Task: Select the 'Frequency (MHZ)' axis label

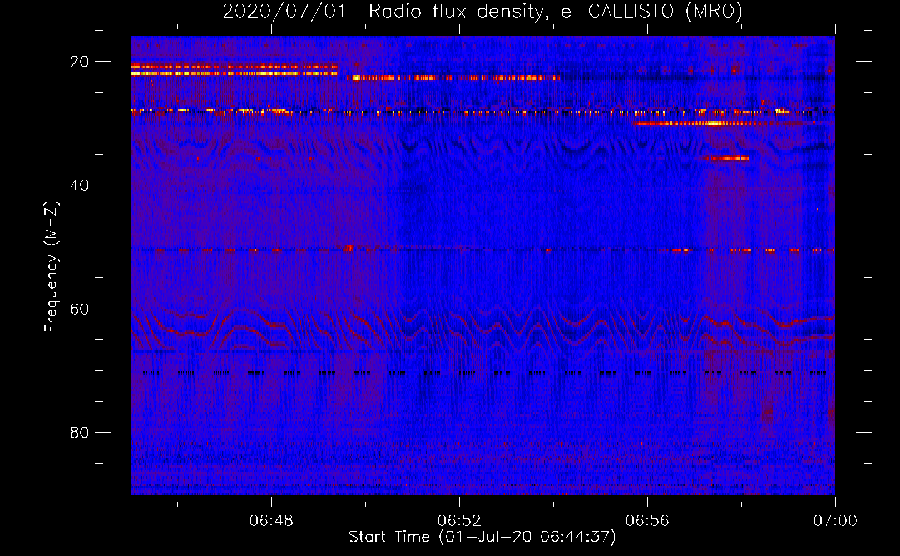Action: [51, 267]
